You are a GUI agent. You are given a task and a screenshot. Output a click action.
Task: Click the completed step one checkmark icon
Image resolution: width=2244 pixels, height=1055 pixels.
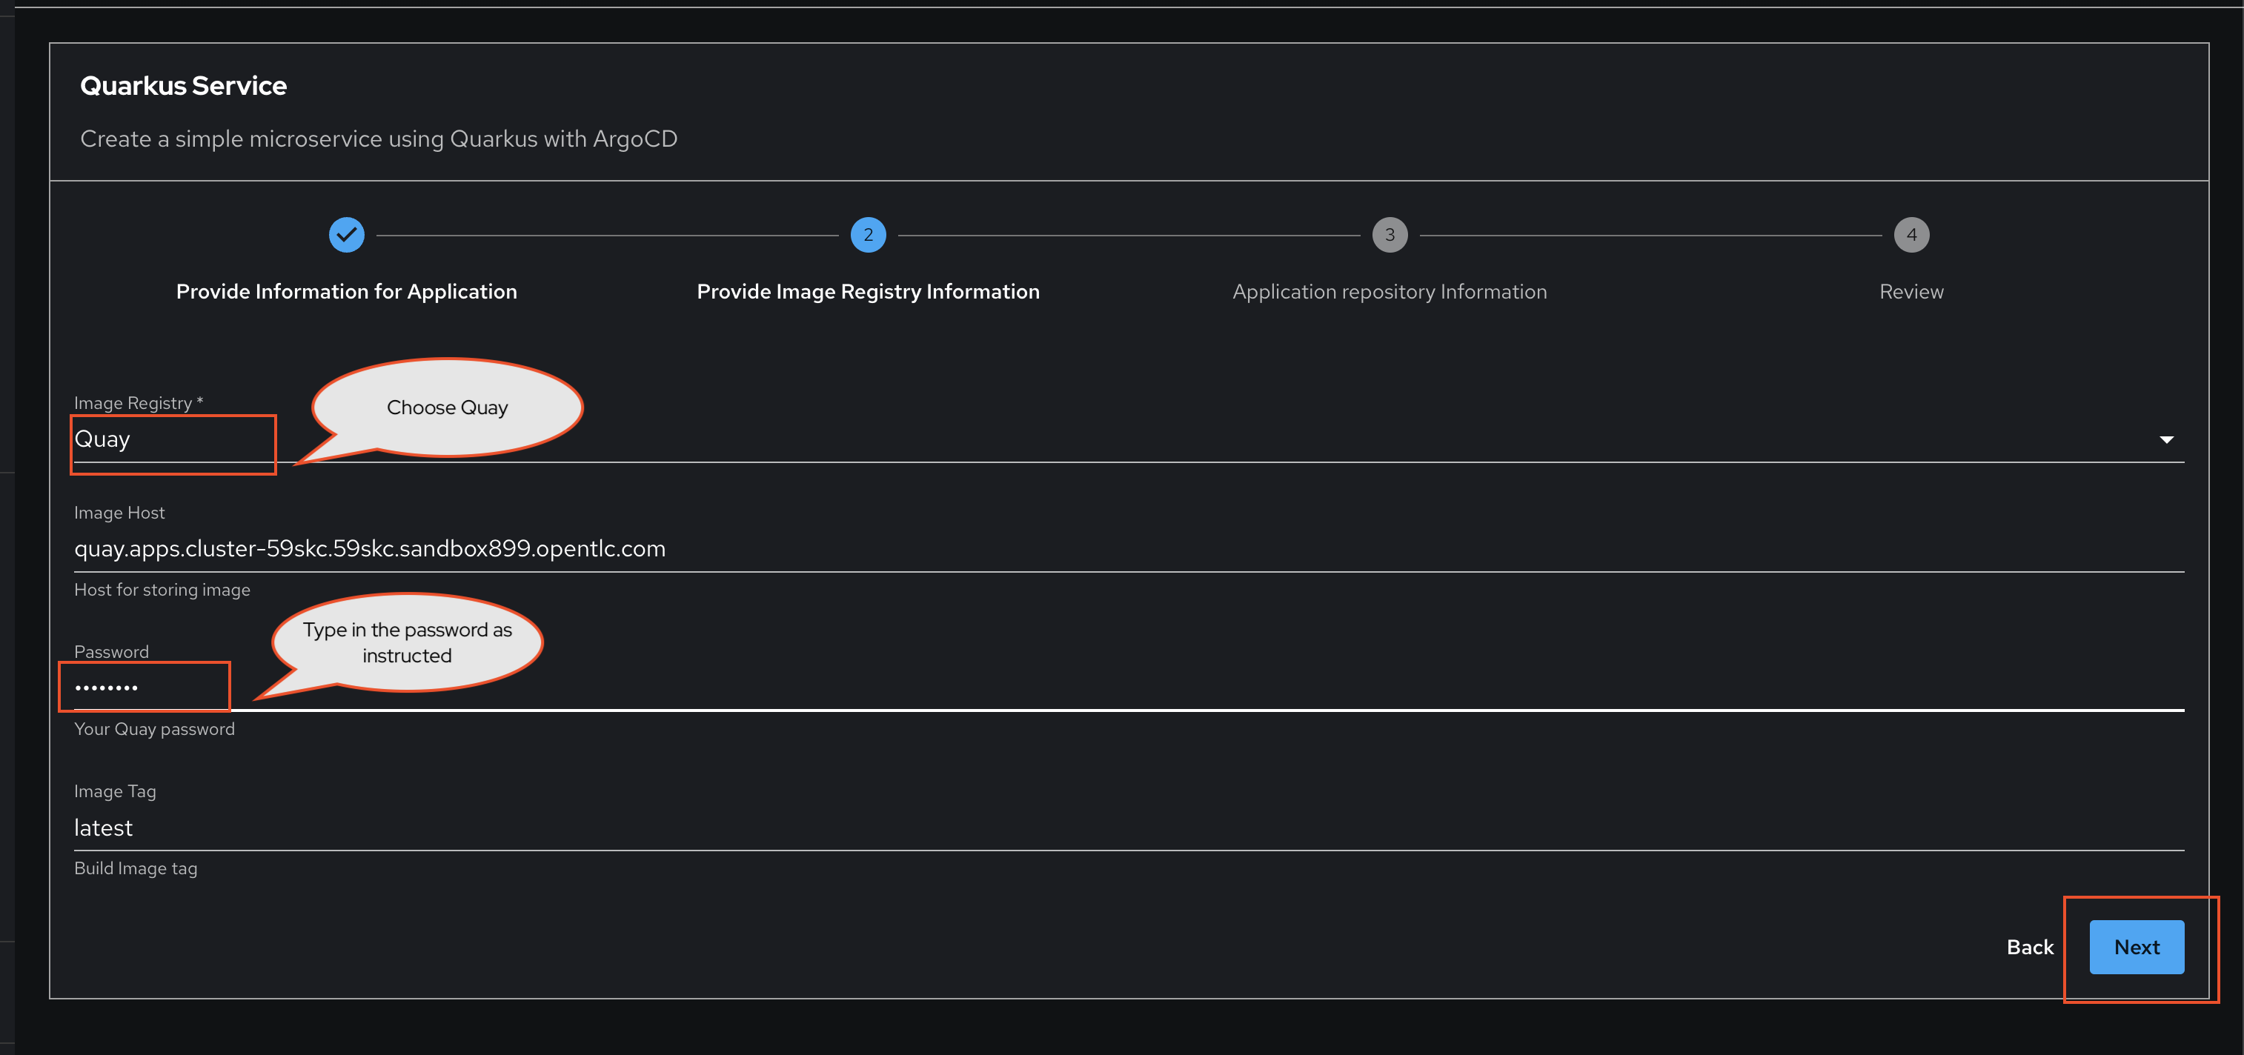pyautogui.click(x=347, y=234)
